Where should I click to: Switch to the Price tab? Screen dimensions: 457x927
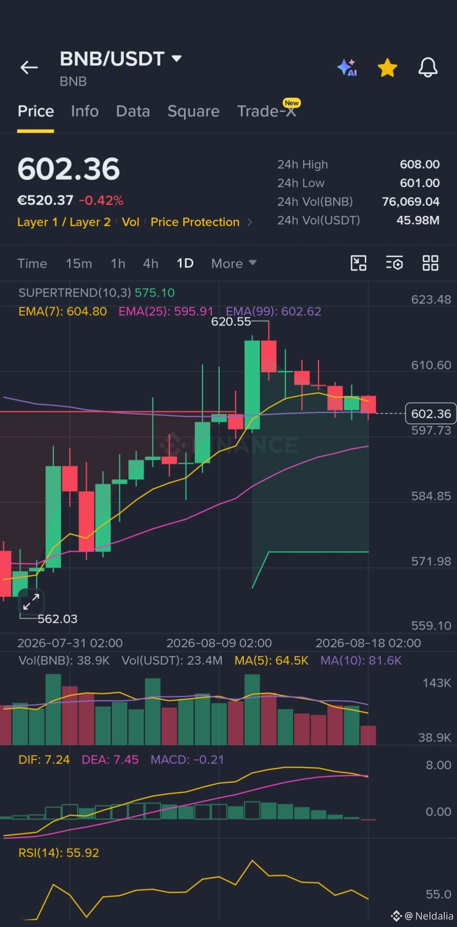36,111
